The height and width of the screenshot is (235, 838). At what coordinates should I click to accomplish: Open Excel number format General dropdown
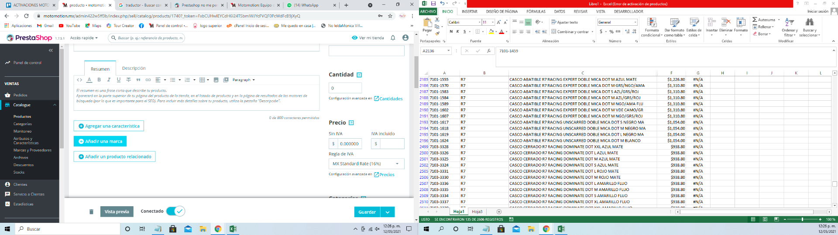(x=635, y=22)
